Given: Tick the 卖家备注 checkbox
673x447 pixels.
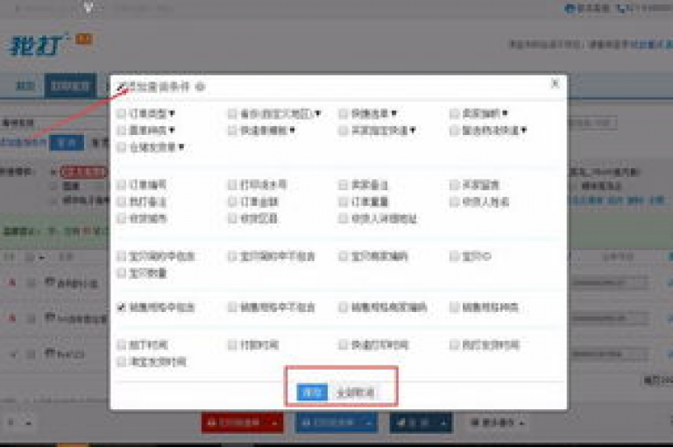Looking at the screenshot, I should point(343,185).
